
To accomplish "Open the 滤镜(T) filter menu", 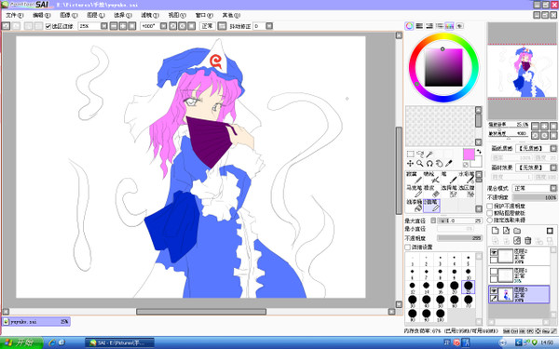I will pos(150,15).
